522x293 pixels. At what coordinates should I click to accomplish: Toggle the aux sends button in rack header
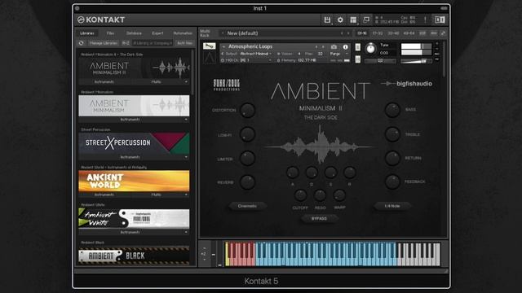point(433,33)
